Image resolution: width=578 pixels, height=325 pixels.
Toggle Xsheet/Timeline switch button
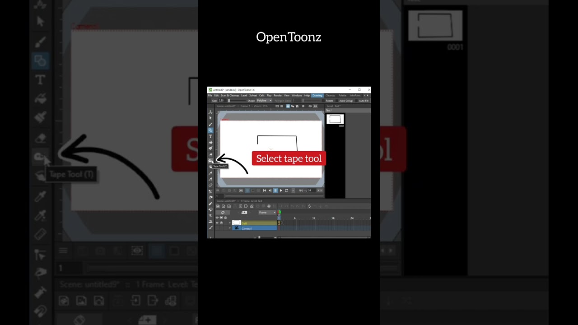tap(223, 212)
